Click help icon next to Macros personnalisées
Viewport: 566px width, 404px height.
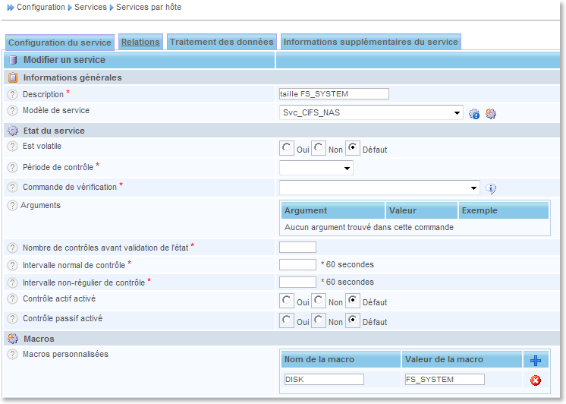pyautogui.click(x=12, y=355)
